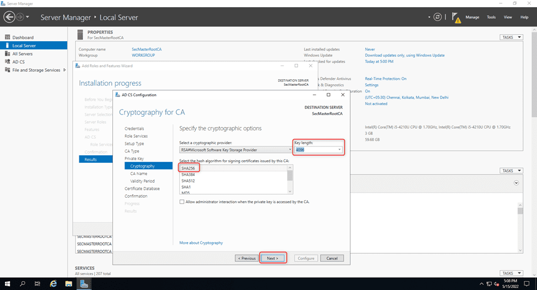Open Task View on taskbar
The image size is (537, 290).
click(37, 284)
